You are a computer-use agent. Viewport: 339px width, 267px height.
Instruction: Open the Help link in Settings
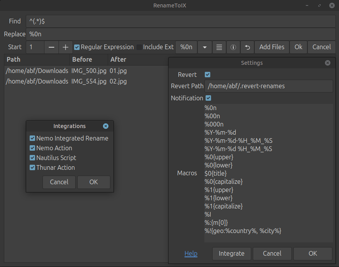[191, 253]
